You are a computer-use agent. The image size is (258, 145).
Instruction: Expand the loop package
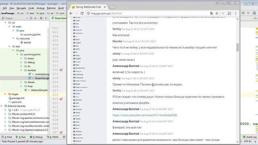pyautogui.click(x=21, y=86)
